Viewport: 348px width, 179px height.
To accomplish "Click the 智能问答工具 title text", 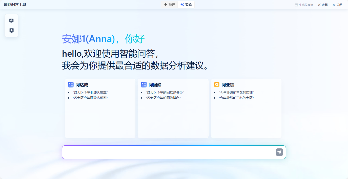I will click(15, 5).
